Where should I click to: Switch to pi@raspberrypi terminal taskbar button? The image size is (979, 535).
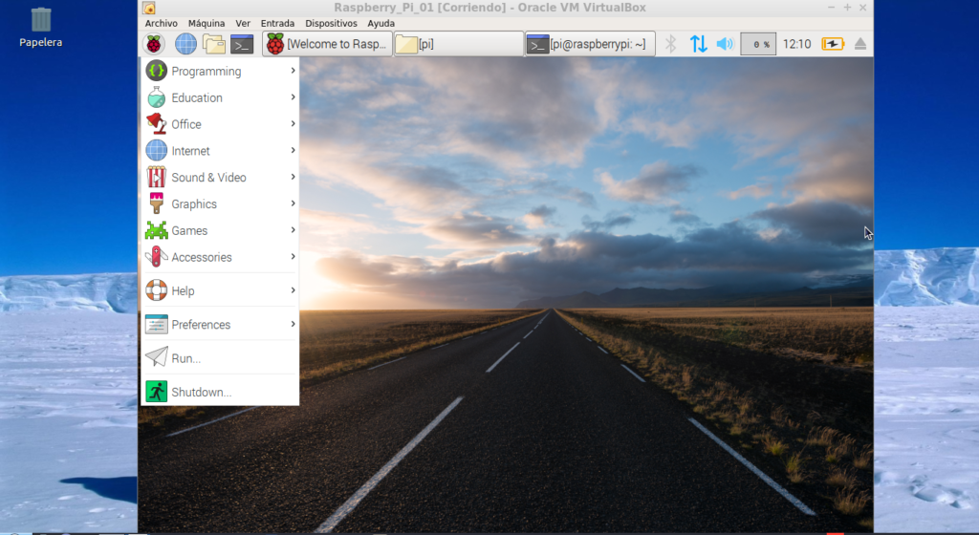point(590,44)
